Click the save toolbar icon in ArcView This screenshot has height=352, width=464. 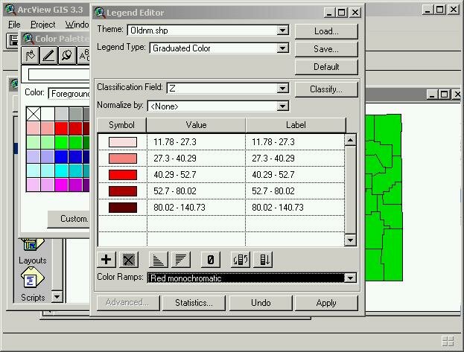tap(13, 40)
